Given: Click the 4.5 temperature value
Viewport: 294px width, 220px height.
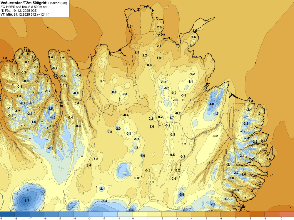Looking at the screenshot, I should (129, 27).
